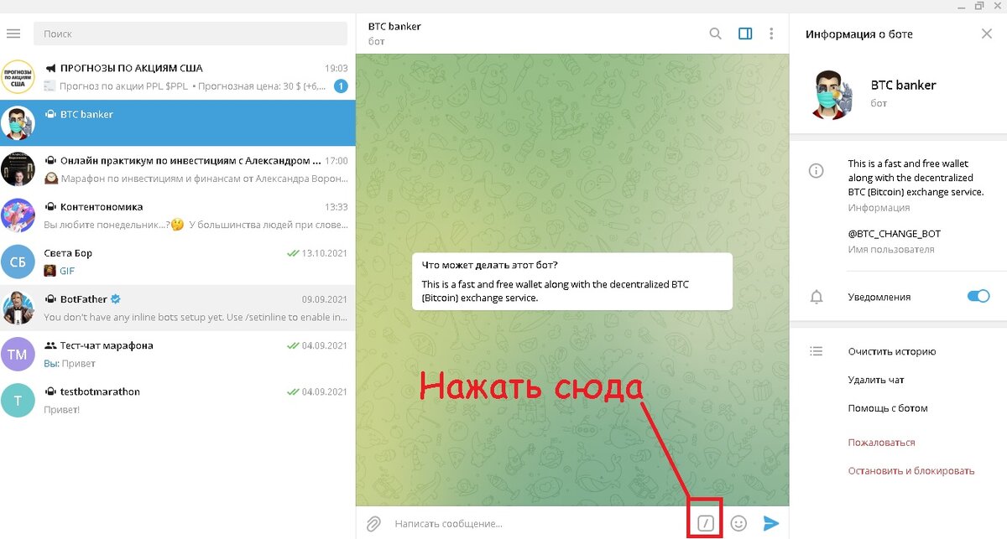Click the ТМ purple avatar
Image resolution: width=1007 pixels, height=539 pixels.
(x=18, y=354)
